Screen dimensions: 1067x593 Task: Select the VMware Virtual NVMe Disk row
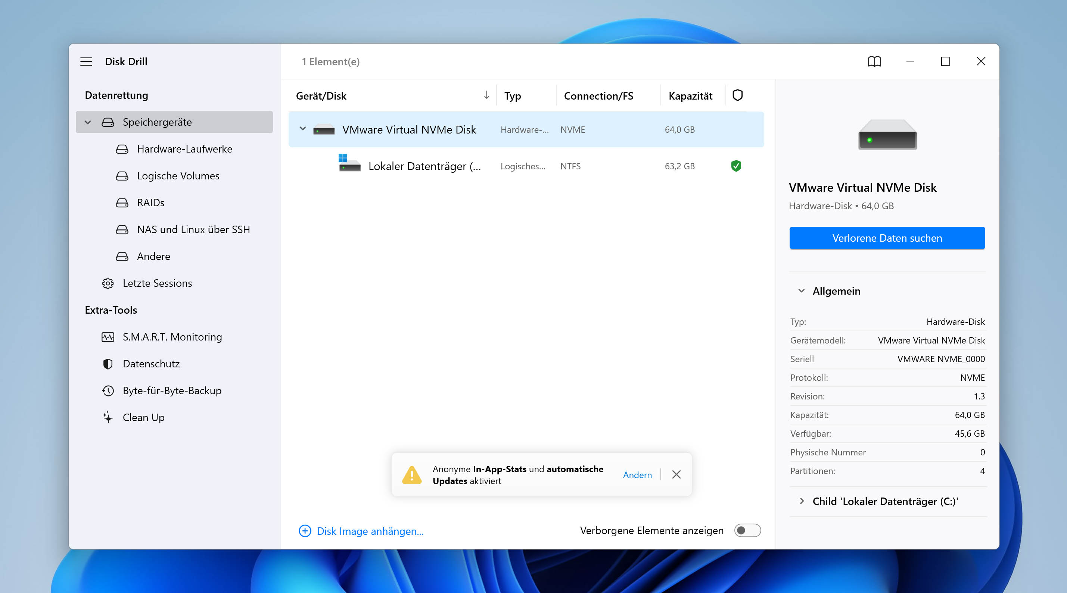[x=526, y=129]
